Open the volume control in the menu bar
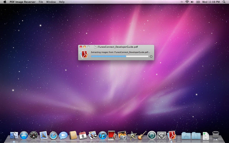Screen dimensions: 229x143 192,2
